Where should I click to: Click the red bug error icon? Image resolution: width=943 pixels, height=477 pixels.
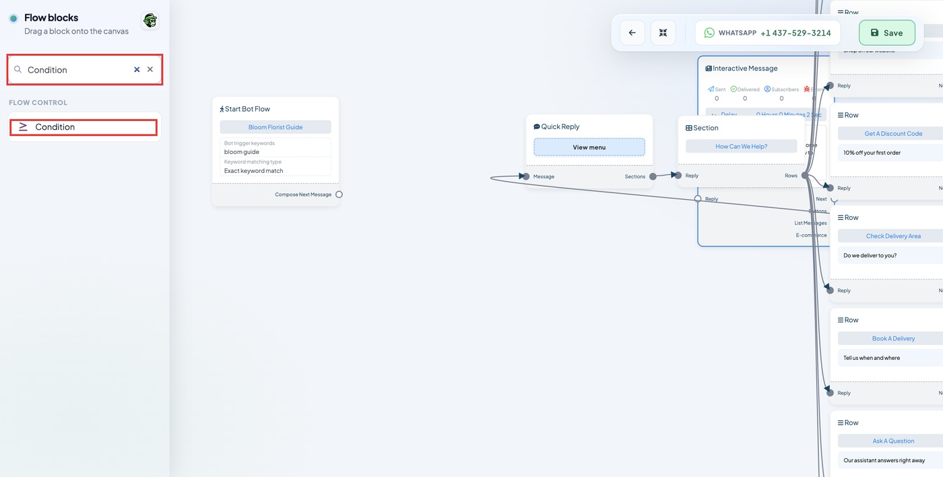click(x=806, y=89)
